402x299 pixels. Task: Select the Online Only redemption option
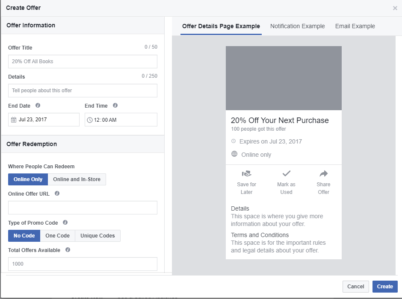tap(28, 179)
